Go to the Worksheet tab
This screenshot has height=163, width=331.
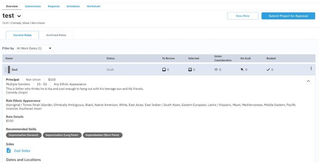(94, 6)
